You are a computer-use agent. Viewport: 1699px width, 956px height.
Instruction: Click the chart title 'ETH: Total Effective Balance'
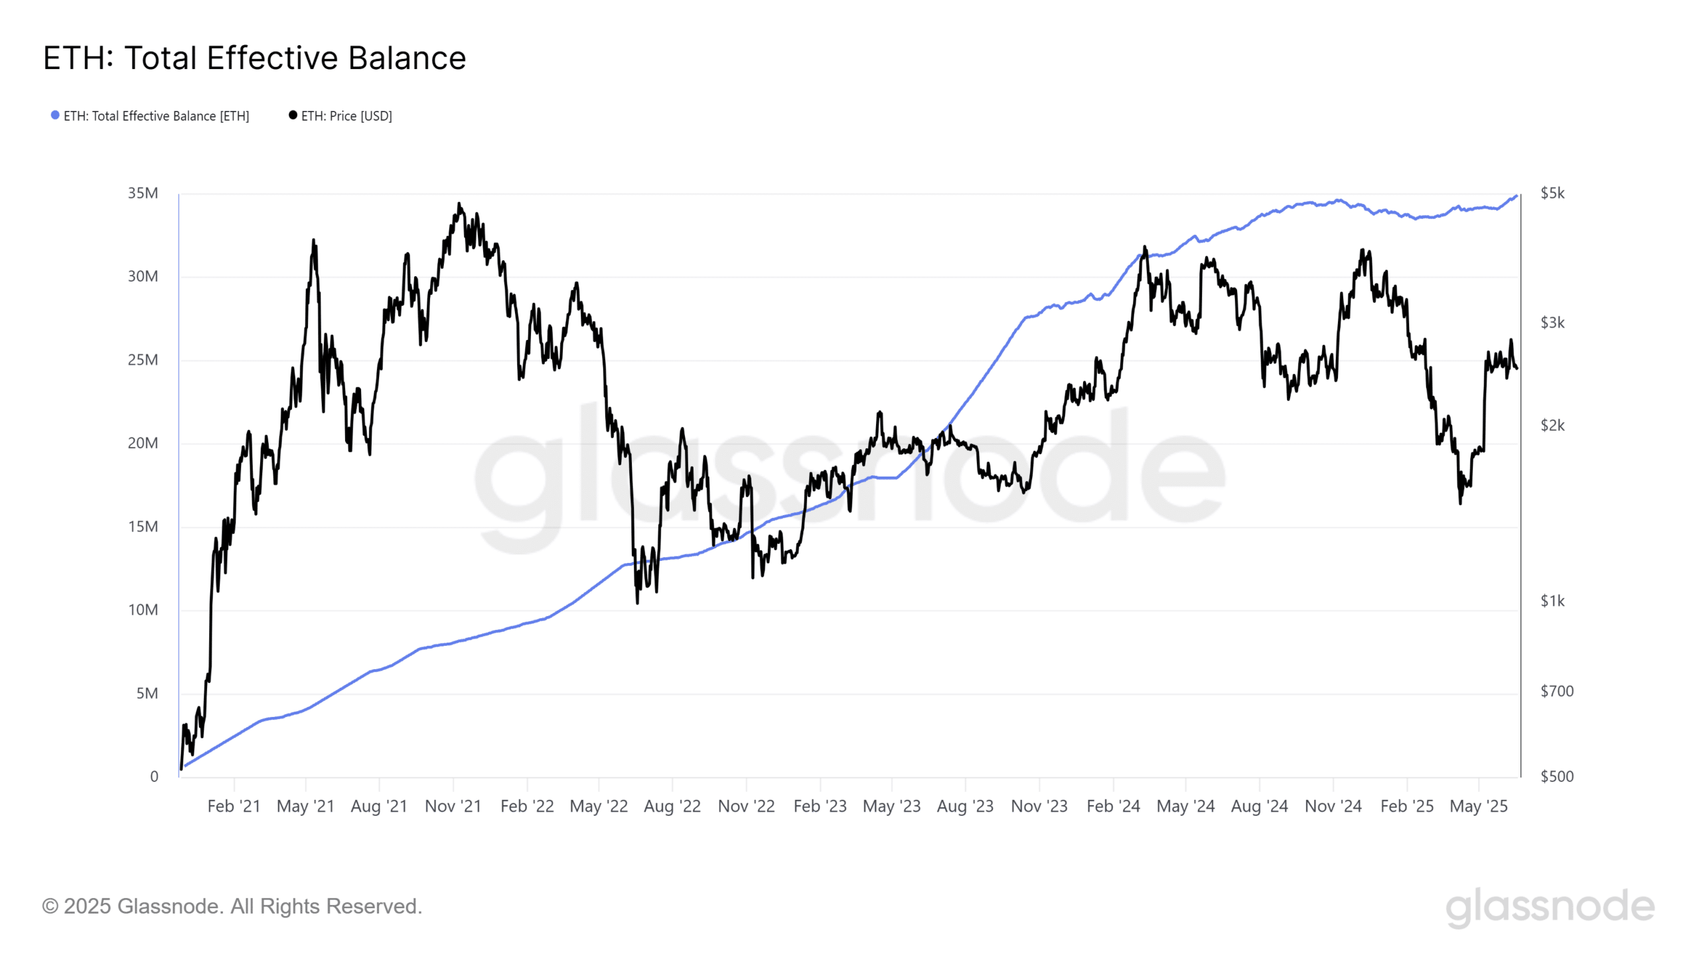pyautogui.click(x=254, y=58)
